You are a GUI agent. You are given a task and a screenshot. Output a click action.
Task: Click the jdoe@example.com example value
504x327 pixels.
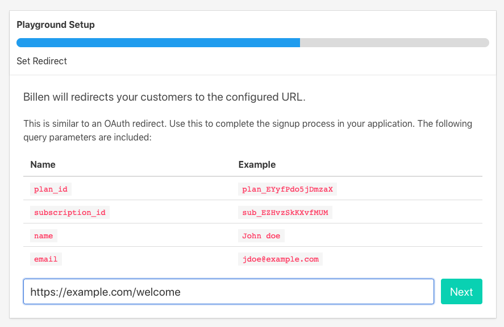click(x=281, y=259)
